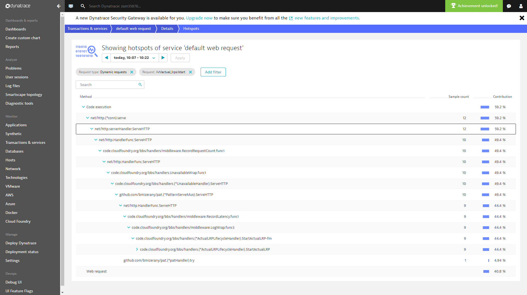This screenshot has height=295, width=527.
Task: Open the dashboard monitor icon in top bar
Action: pos(71,6)
